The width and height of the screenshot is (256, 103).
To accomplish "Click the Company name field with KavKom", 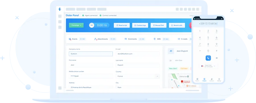I will coord(91,54).
